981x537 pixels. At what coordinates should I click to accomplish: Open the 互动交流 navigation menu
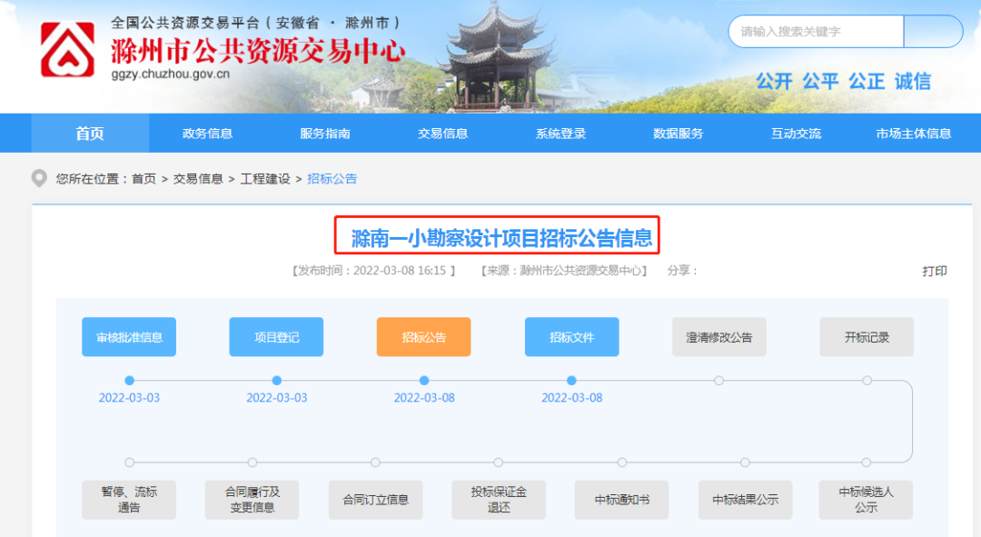pos(796,134)
